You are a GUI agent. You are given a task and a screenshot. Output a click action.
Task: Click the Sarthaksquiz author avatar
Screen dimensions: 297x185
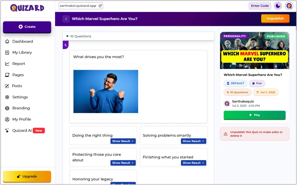227,103
